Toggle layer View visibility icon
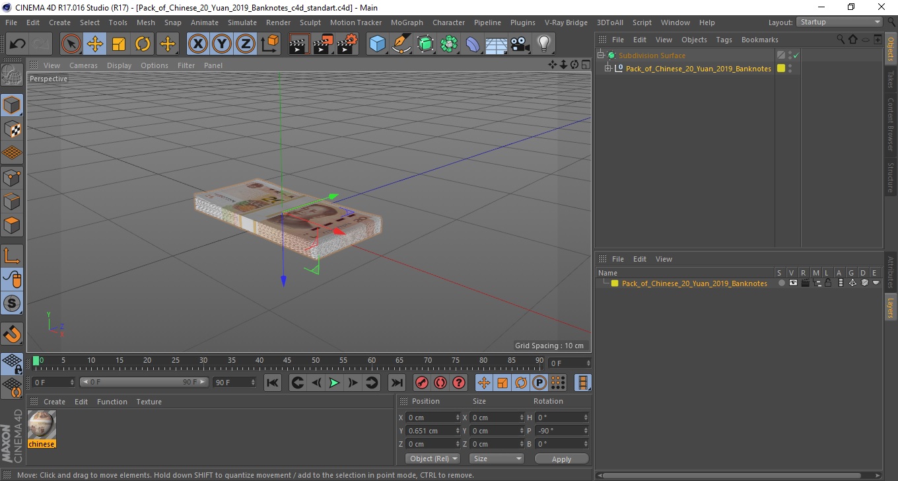Viewport: 898px width, 481px height. [793, 283]
